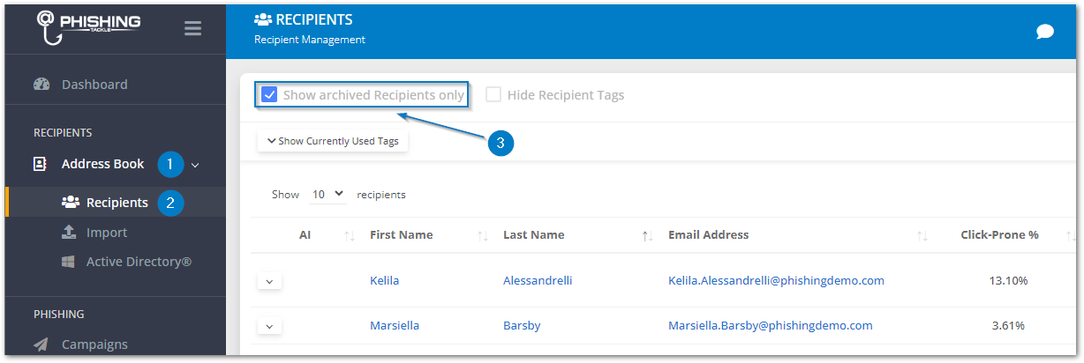Collapse Address Book chevron
This screenshot has height=363, width=1084.
pos(196,165)
